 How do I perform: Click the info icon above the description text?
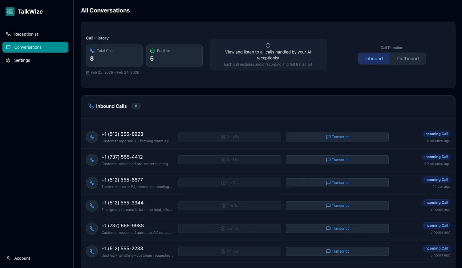pos(268,45)
